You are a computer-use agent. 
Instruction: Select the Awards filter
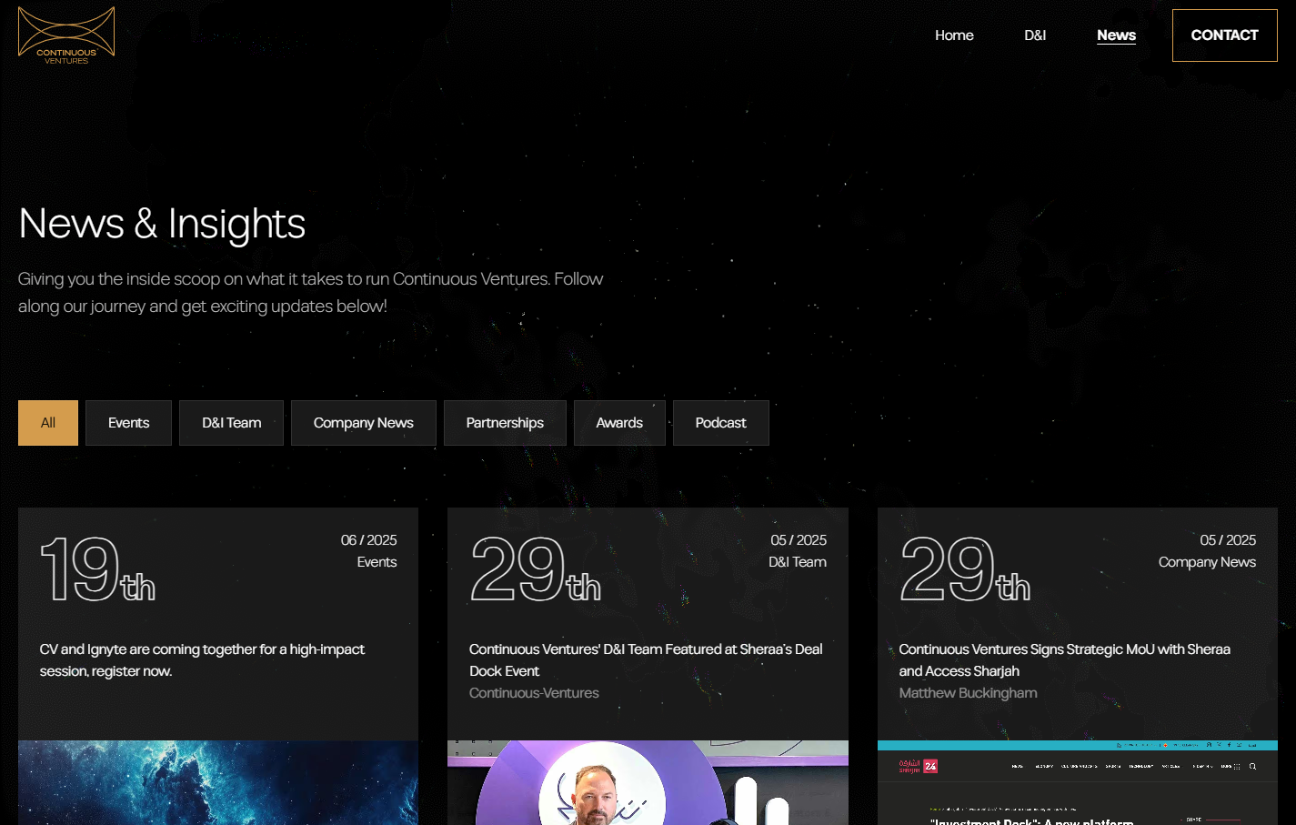point(619,423)
